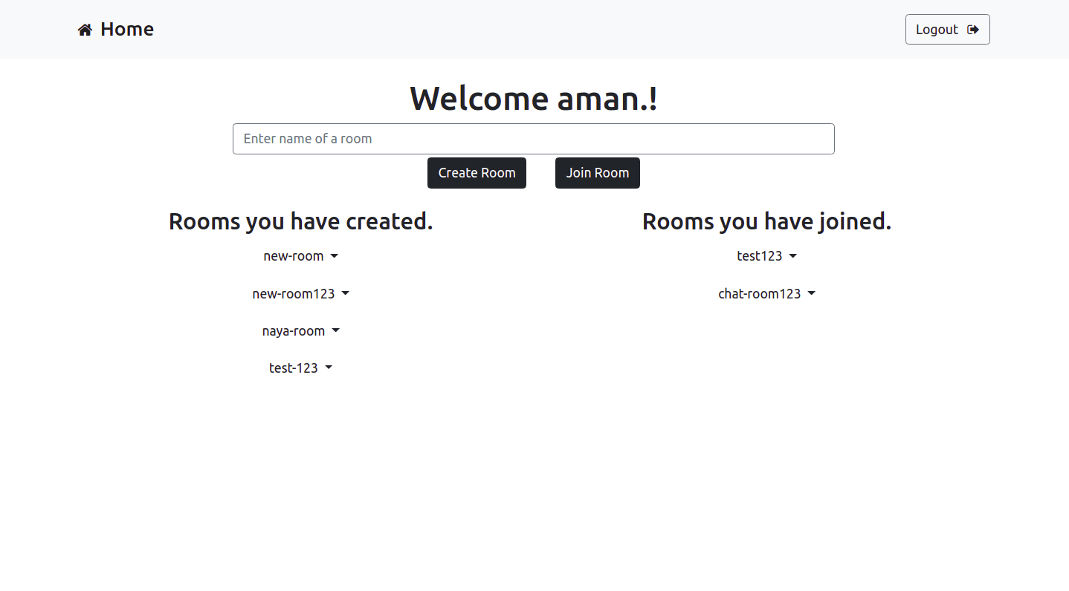
Task: Focus the 'Enter name of a room' field
Action: click(x=533, y=139)
